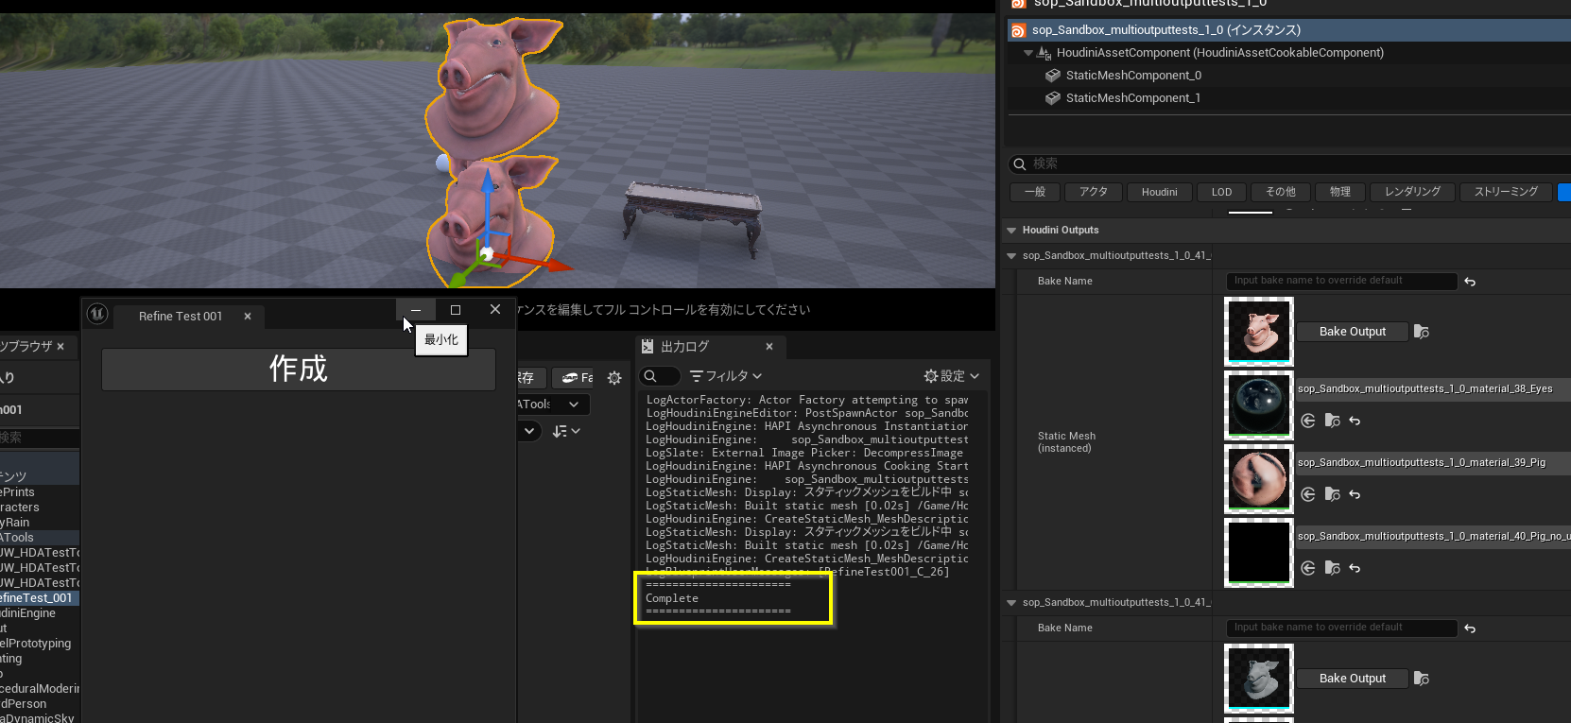The height and width of the screenshot is (723, 1571).
Task: Click the pig head static mesh thumbnail
Action: [1258, 332]
